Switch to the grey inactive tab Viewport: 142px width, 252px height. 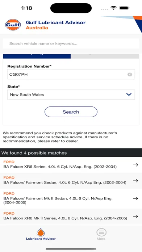[x=105, y=56]
